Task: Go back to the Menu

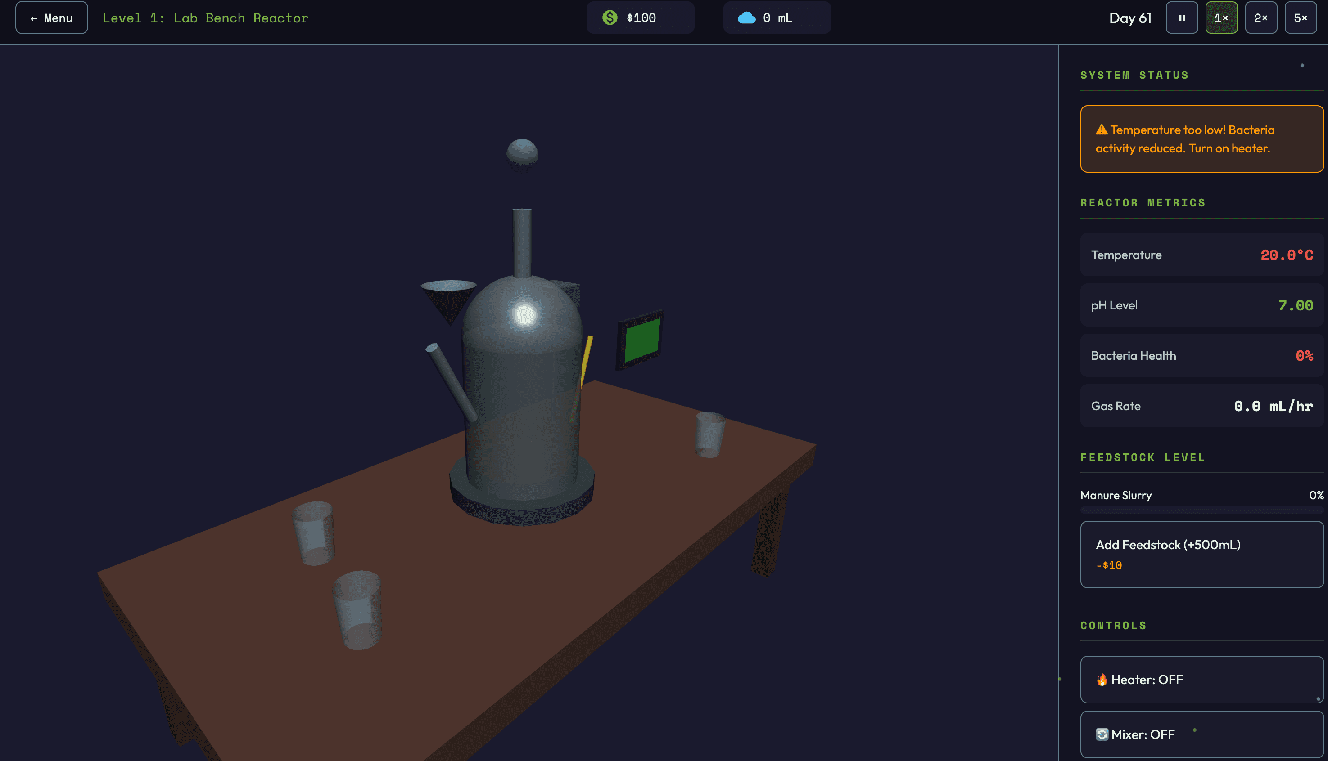Action: click(x=51, y=18)
